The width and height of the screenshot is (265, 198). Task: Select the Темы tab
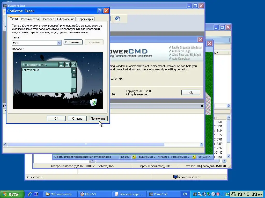[14, 19]
